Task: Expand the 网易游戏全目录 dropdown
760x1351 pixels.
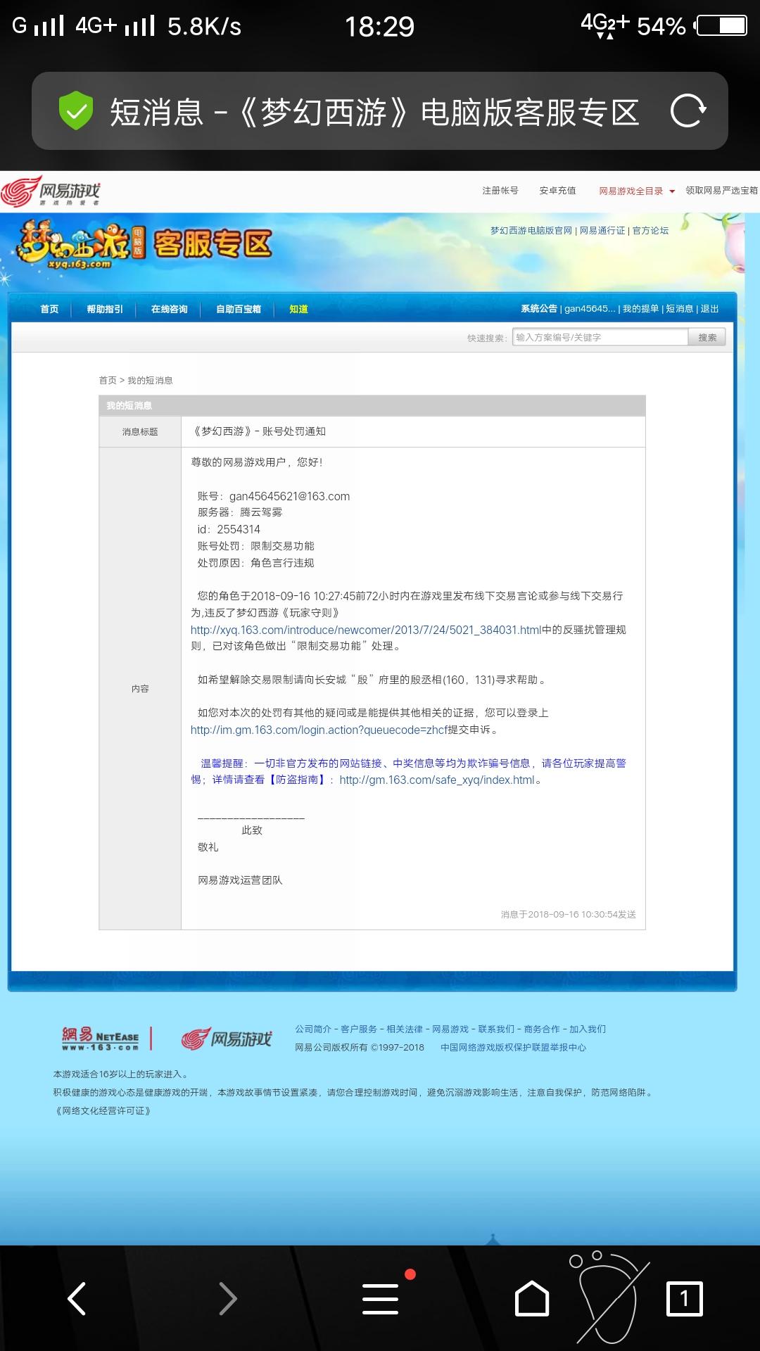Action: pyautogui.click(x=637, y=191)
